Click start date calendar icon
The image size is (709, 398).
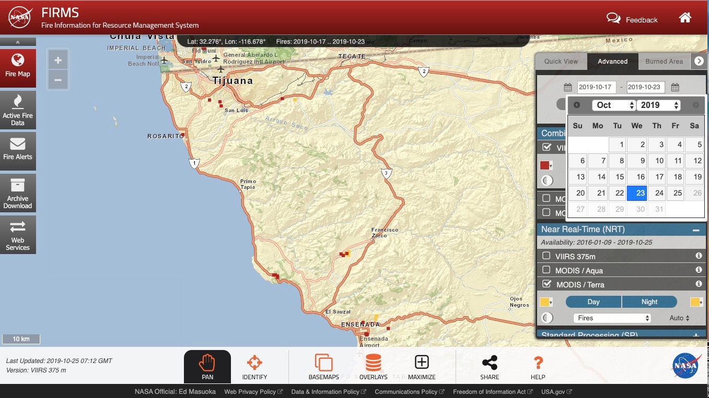click(568, 87)
